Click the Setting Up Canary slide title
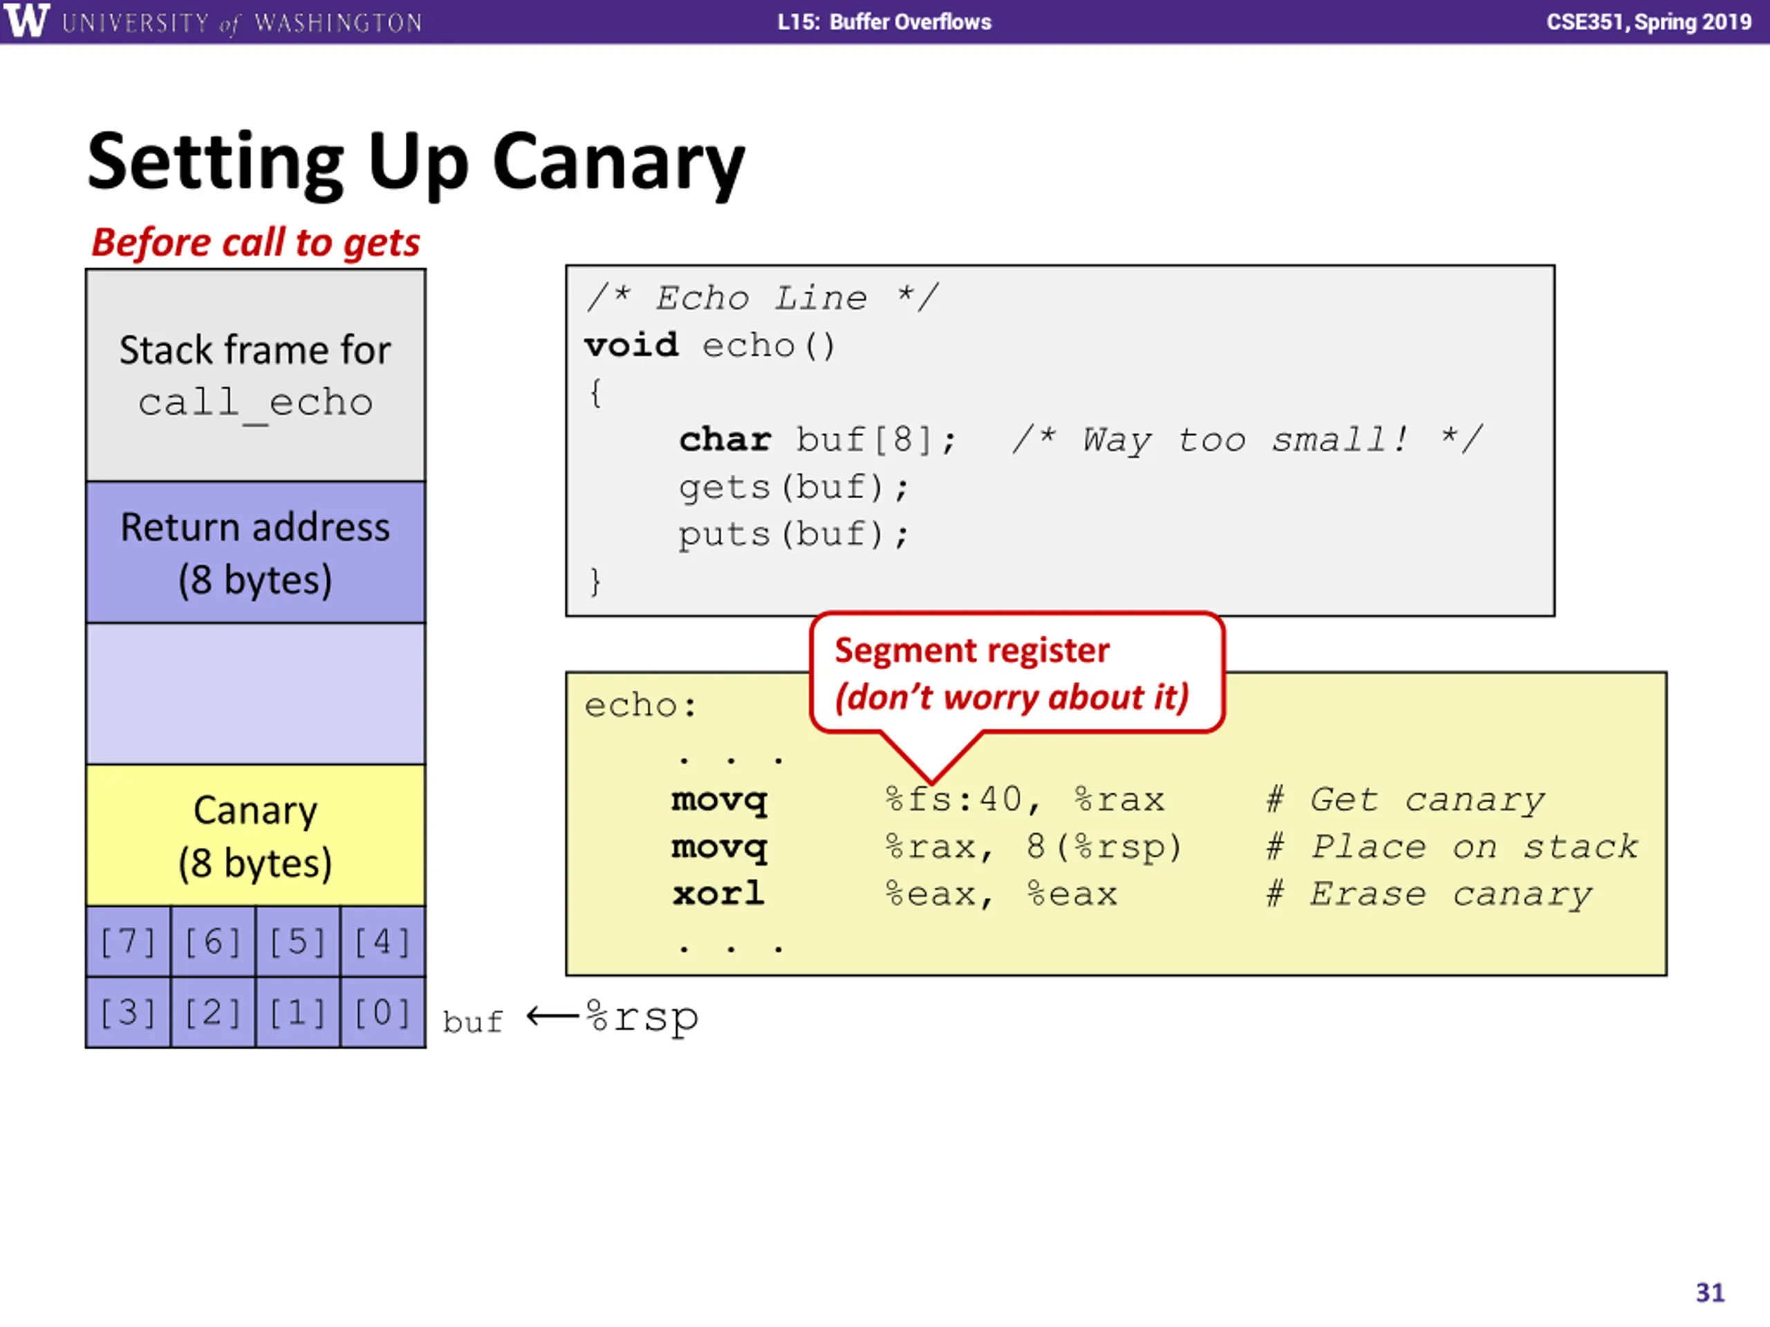 point(416,164)
